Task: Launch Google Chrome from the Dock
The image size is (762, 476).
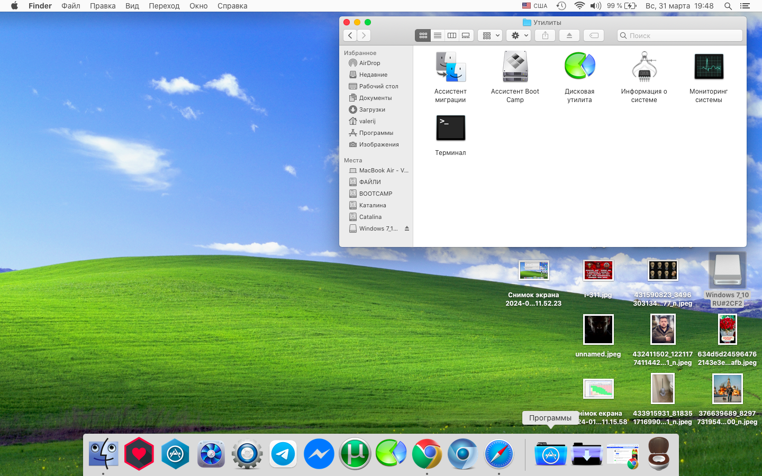Action: click(427, 454)
